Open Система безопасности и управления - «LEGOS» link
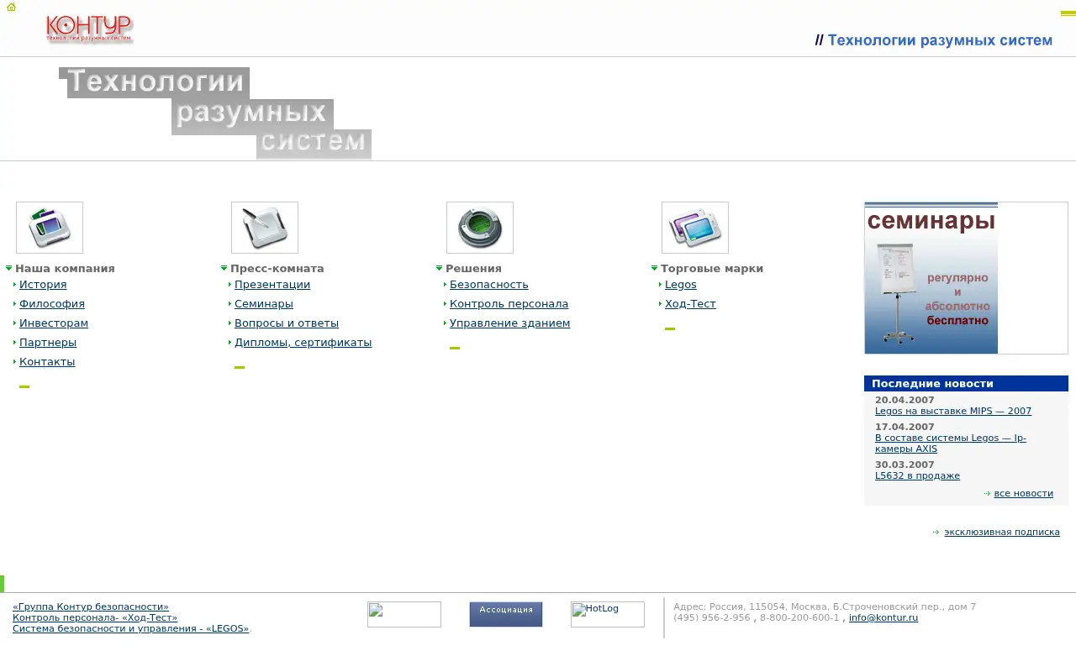Image resolution: width=1076 pixels, height=672 pixels. tap(131, 628)
